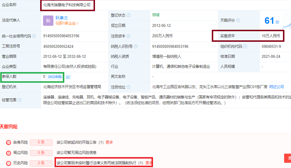Open the 2022年报 dropdown for 参保人数
The image size is (291, 168).
(x=55, y=77)
